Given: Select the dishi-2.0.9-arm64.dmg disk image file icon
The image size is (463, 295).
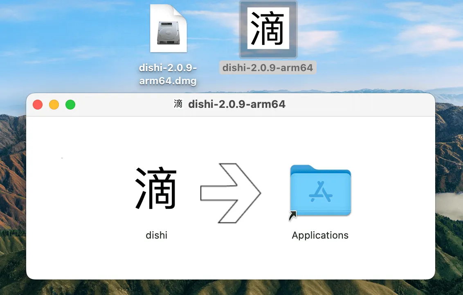Looking at the screenshot, I should (x=169, y=29).
